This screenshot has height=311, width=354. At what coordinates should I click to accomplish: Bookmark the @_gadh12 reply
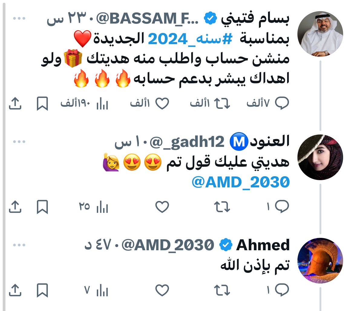(42, 207)
